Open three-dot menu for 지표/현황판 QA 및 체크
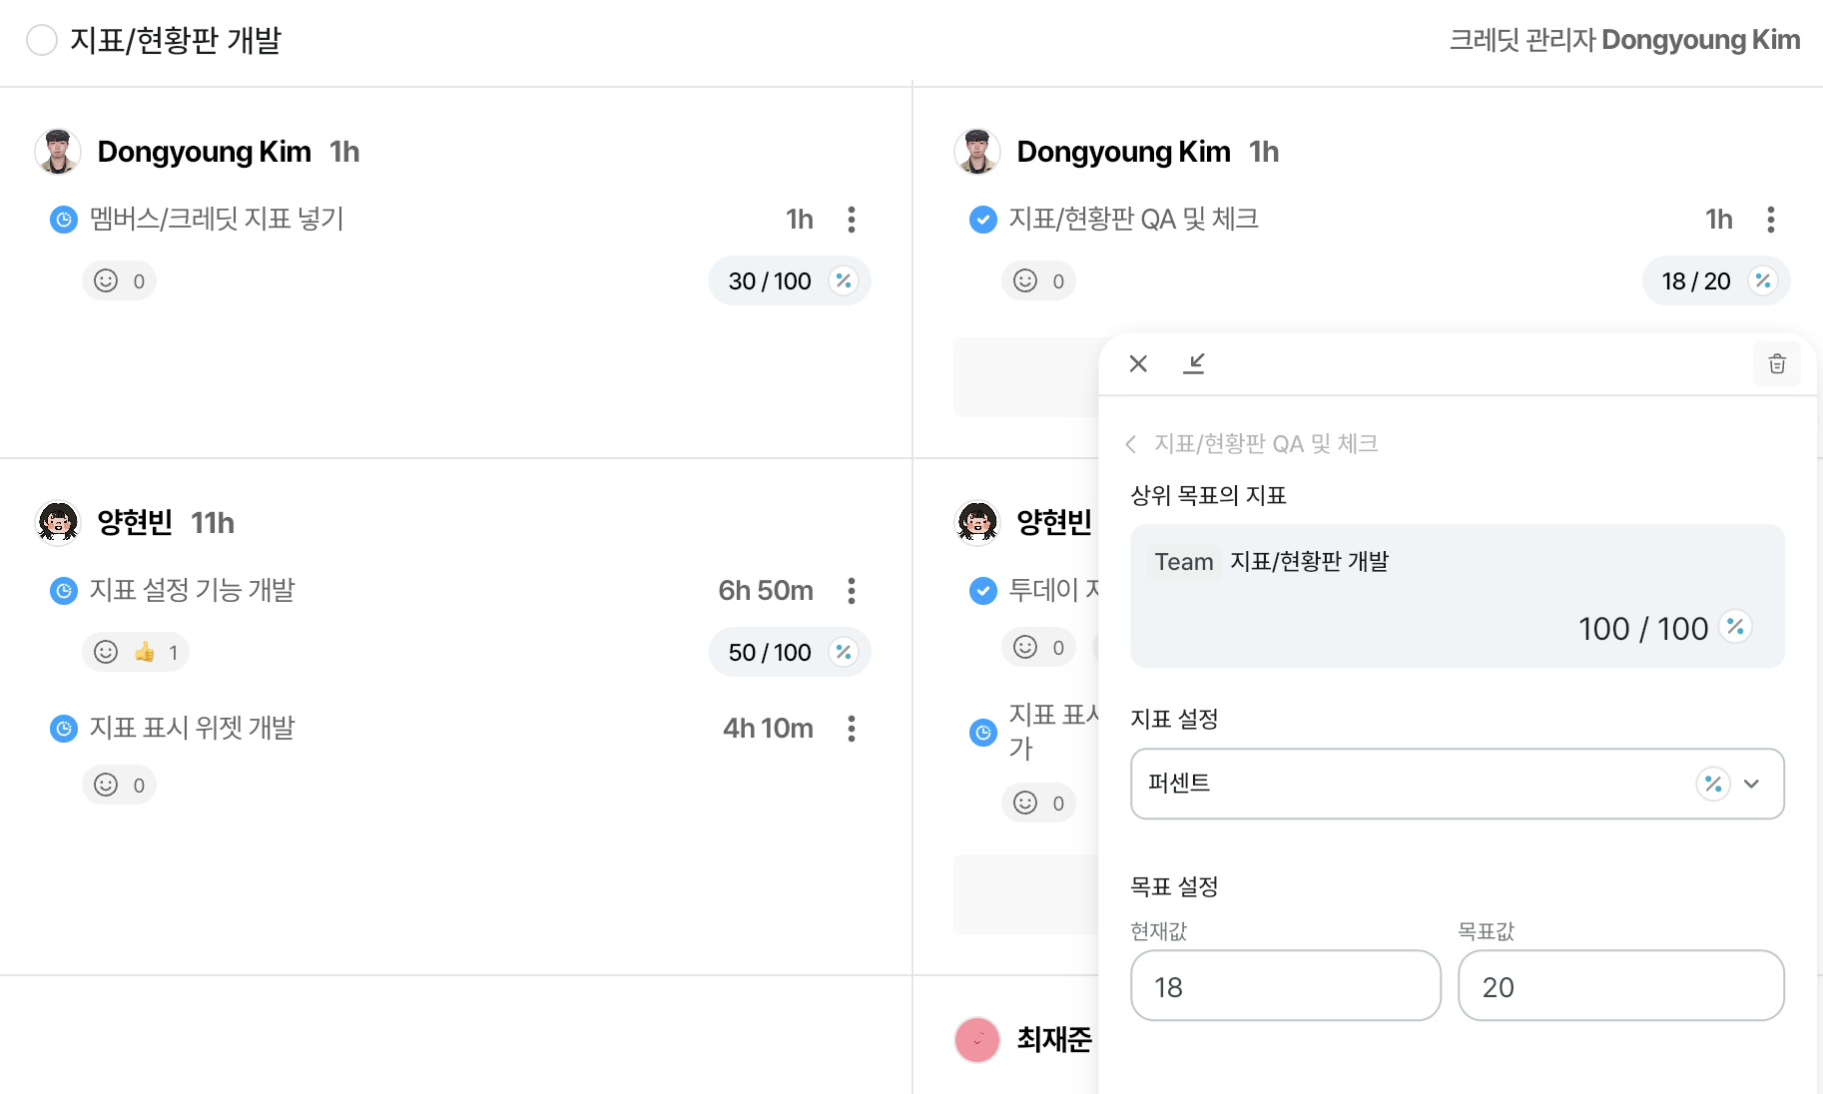Viewport: 1823px width, 1094px height. point(1771,220)
